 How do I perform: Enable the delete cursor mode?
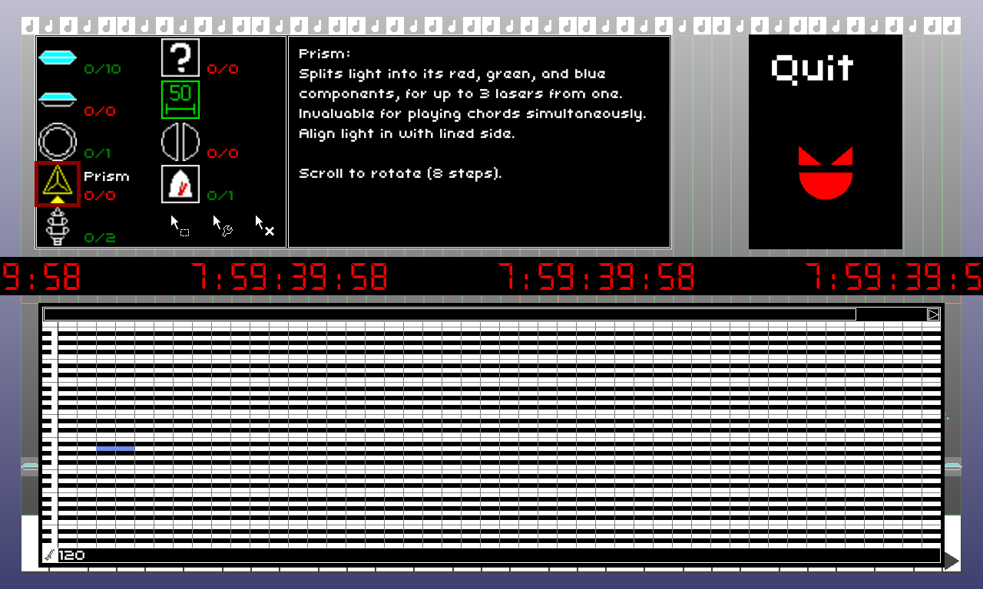[x=265, y=225]
